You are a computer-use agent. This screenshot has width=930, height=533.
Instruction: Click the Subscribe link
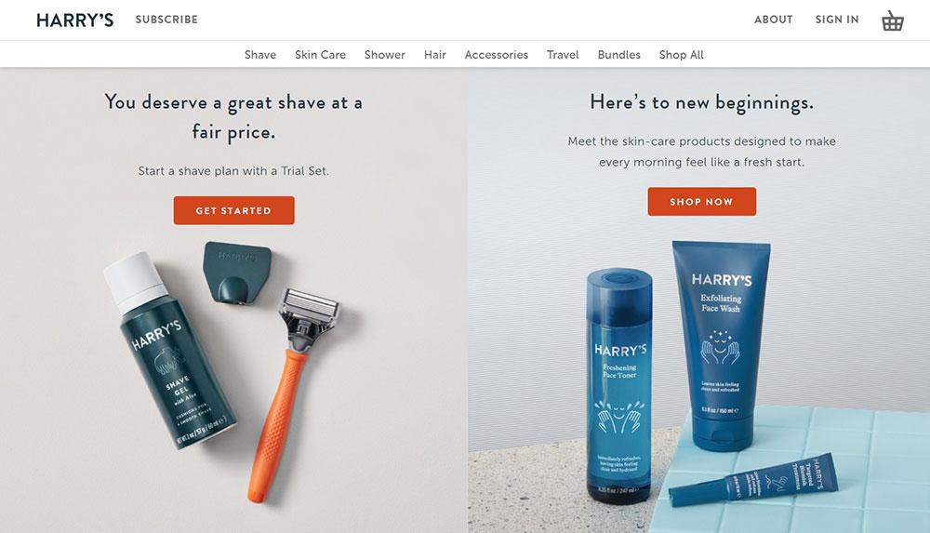coord(166,20)
